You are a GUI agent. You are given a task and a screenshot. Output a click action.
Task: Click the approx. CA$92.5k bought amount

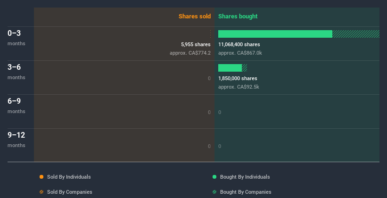click(239, 87)
